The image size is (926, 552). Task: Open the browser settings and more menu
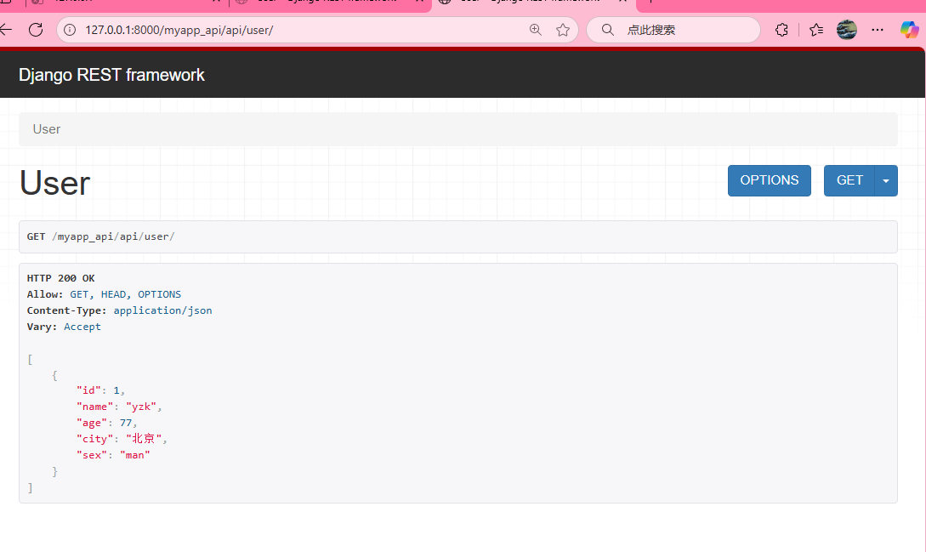[x=878, y=30]
